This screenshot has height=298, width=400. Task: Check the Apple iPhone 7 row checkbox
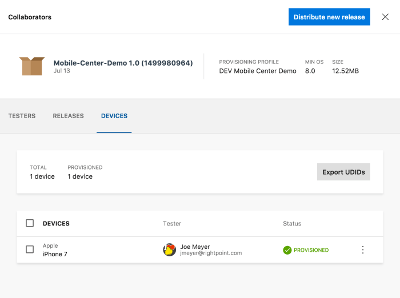(30, 250)
